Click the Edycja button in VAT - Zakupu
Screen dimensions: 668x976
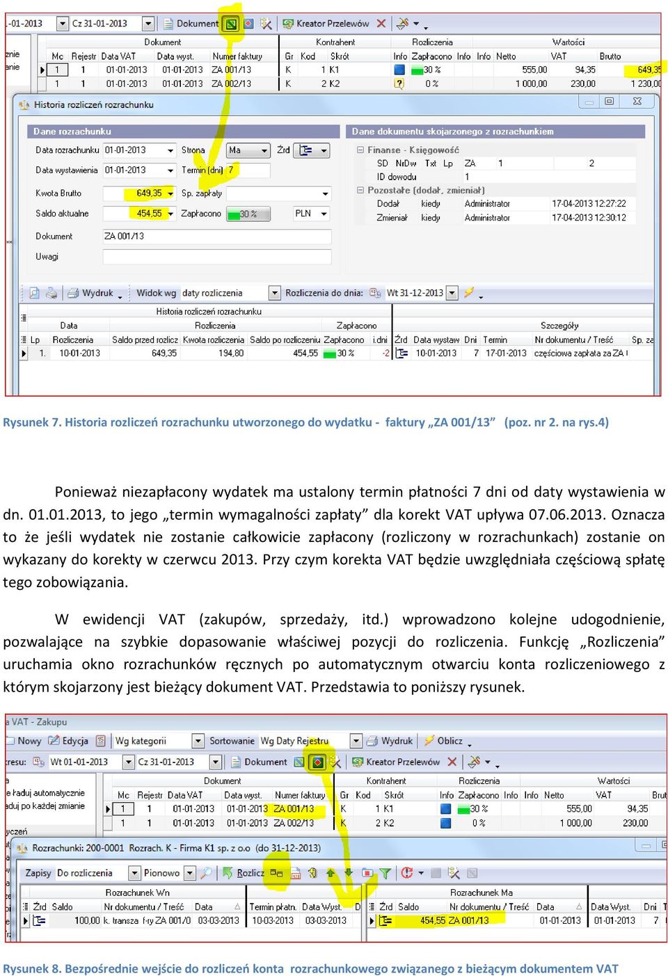point(68,741)
